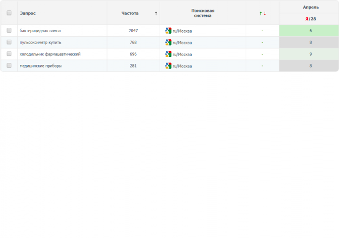Image resolution: width=339 pixels, height=238 pixels.
Task: Click position 8 in the пульсоксиметр купить row
Action: tap(309, 43)
